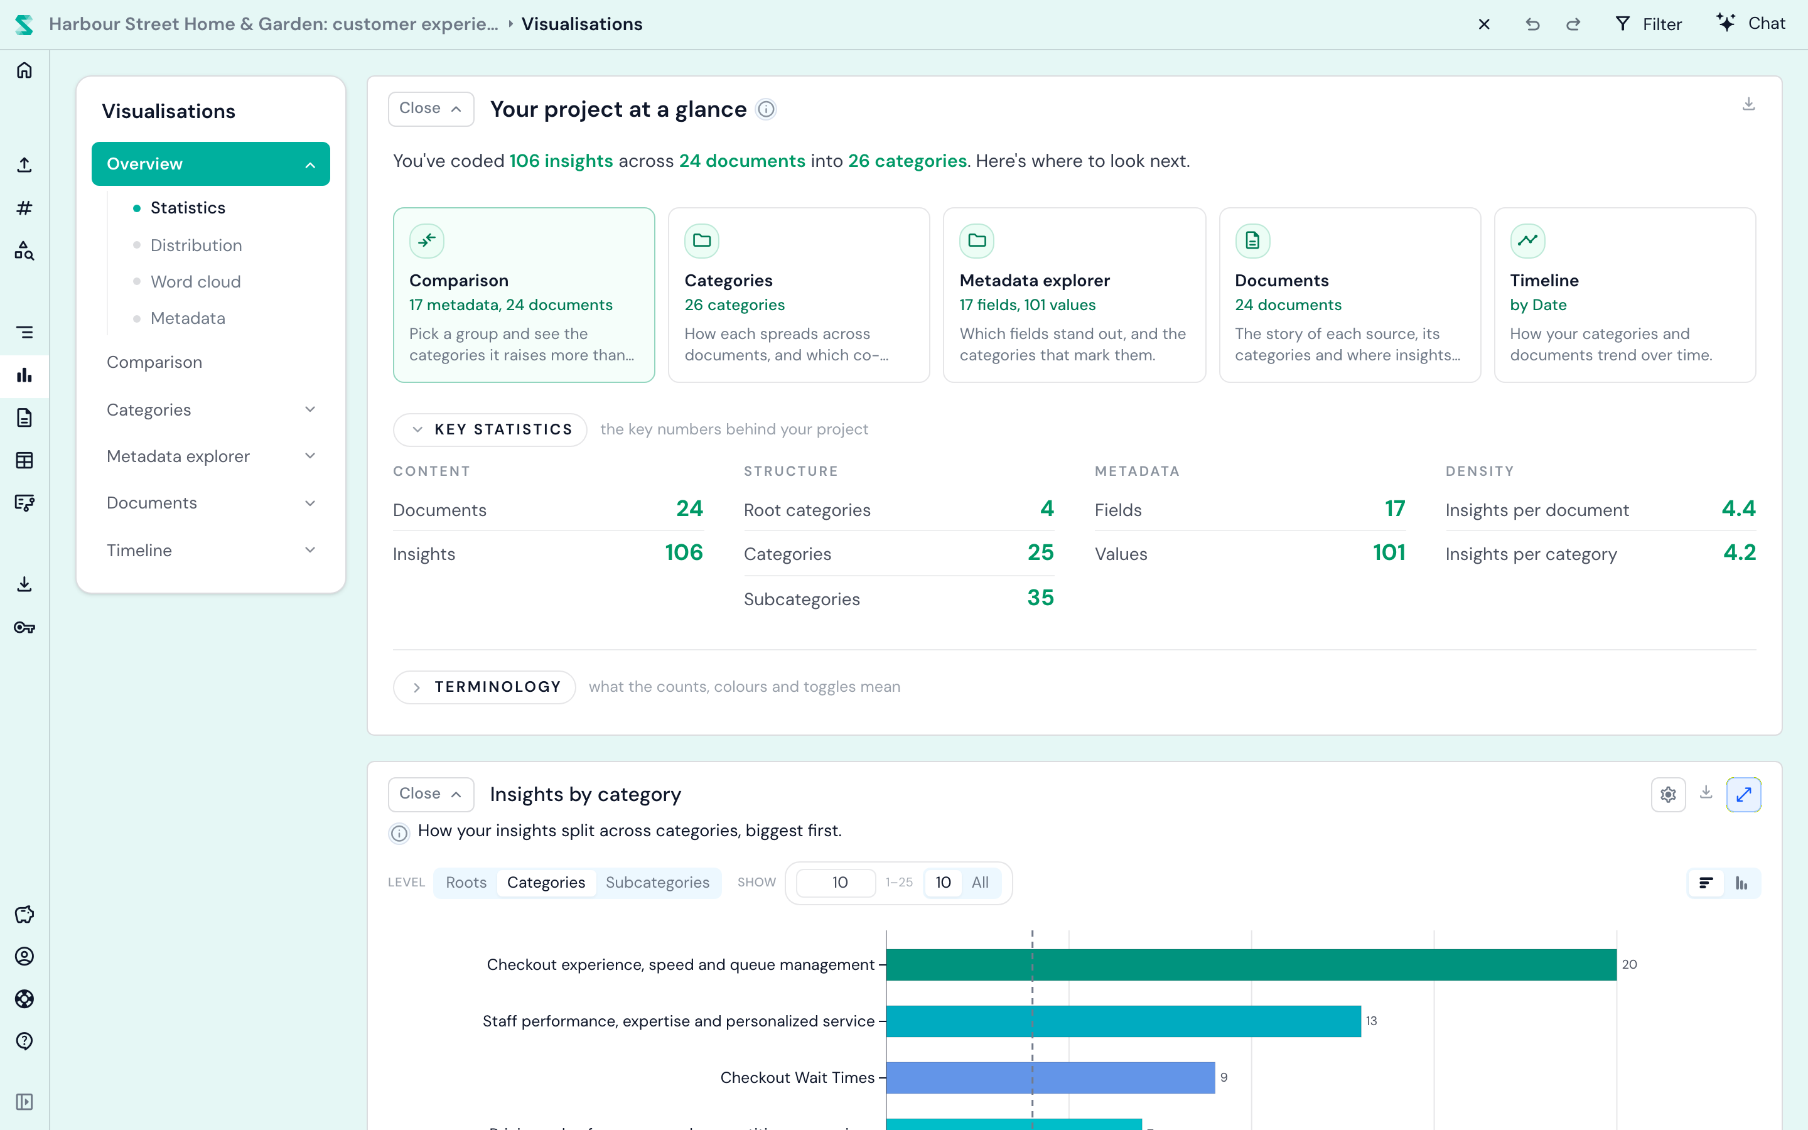Expand Categories in Visualisations menu
Screen dimensions: 1808x1130
point(211,409)
